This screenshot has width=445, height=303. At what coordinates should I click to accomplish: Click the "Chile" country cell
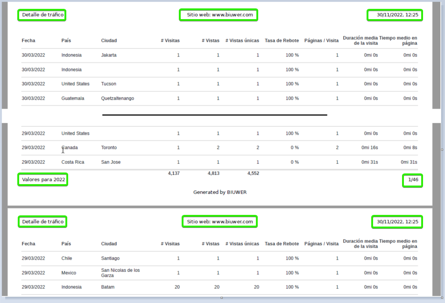click(67, 258)
